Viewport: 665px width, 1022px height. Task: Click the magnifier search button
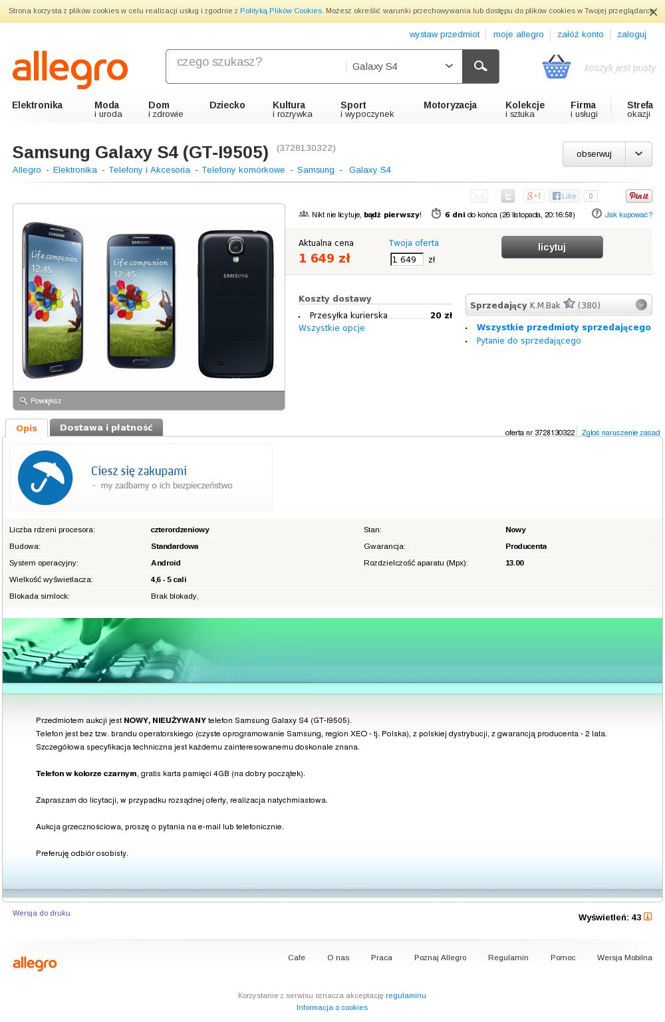coord(480,66)
